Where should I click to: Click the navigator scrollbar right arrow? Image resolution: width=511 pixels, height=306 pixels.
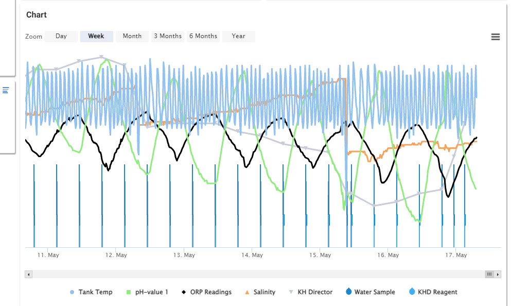[x=498, y=275]
